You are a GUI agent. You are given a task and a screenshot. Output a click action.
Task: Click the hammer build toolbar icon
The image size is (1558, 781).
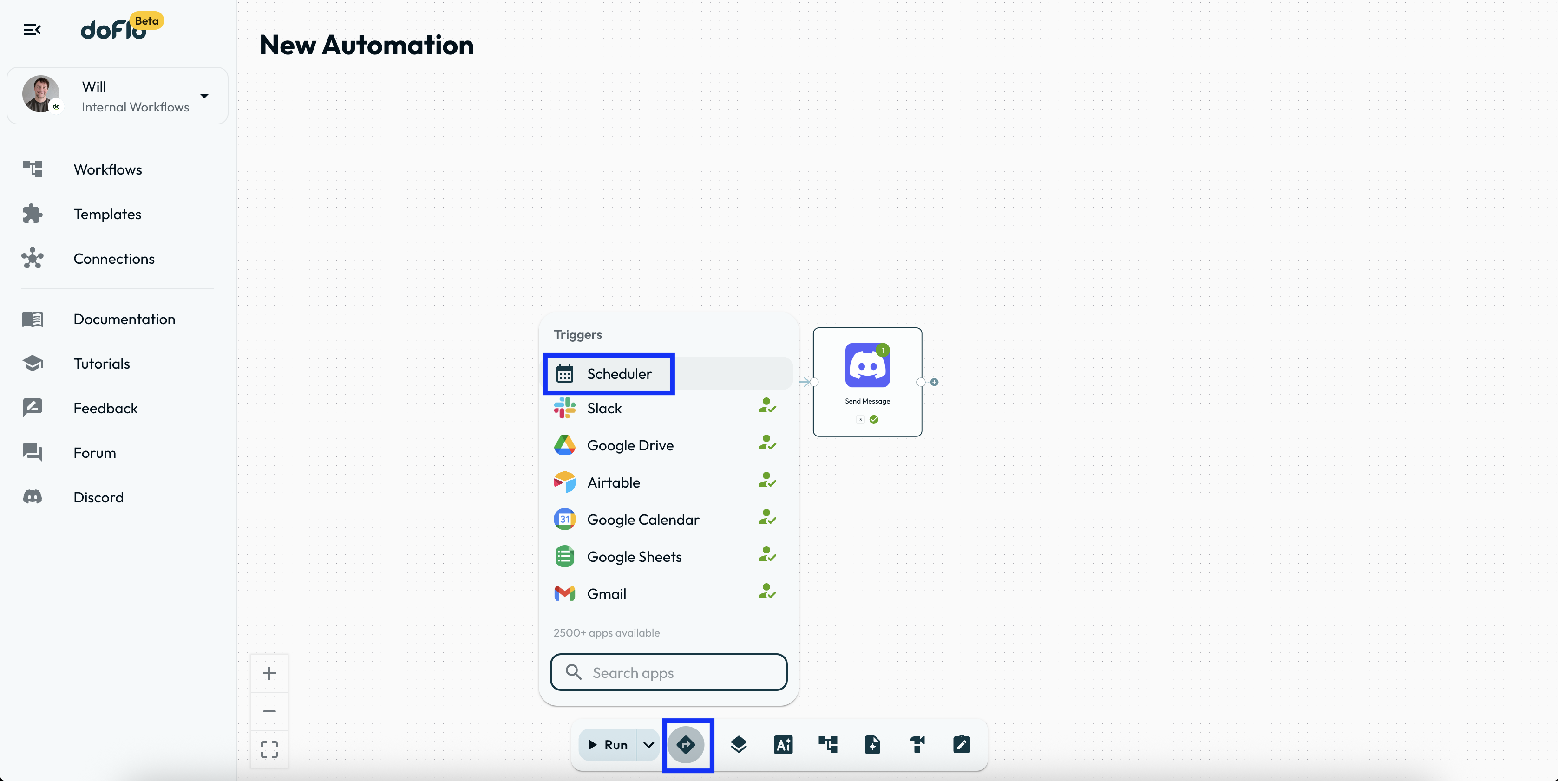[917, 745]
